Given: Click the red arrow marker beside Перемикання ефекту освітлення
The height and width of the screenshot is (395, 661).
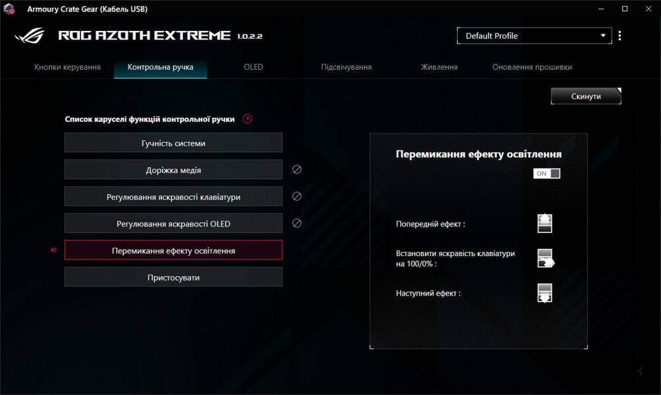Looking at the screenshot, I should [54, 250].
